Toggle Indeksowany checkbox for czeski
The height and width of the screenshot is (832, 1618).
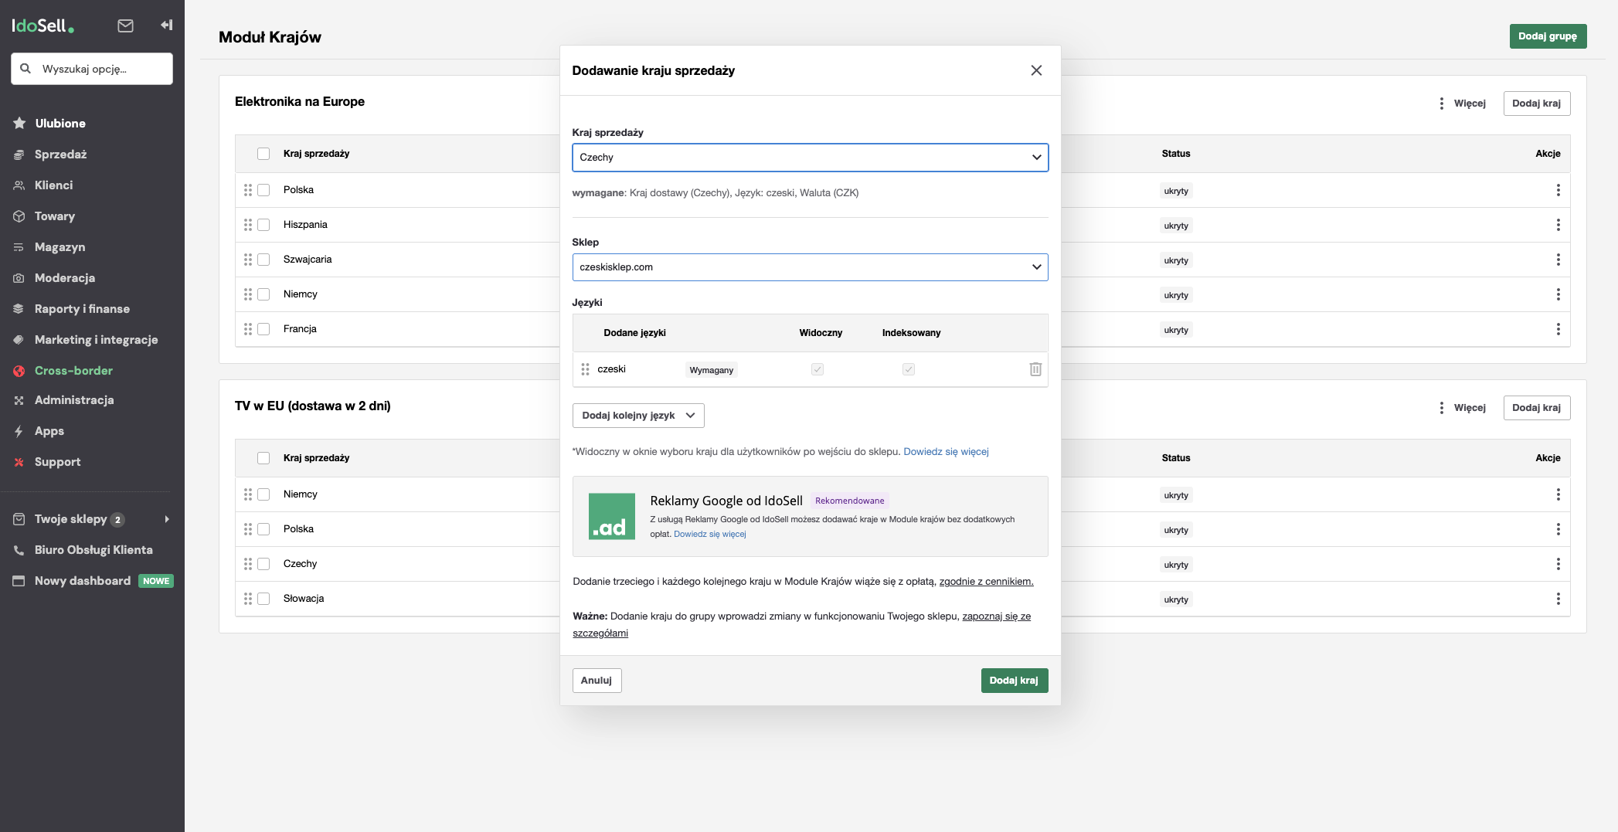pos(908,369)
